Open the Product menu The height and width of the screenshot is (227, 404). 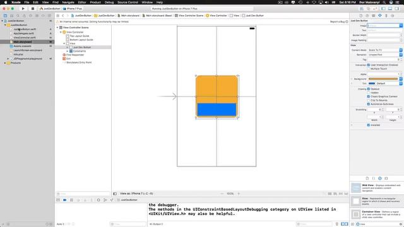click(x=95, y=3)
